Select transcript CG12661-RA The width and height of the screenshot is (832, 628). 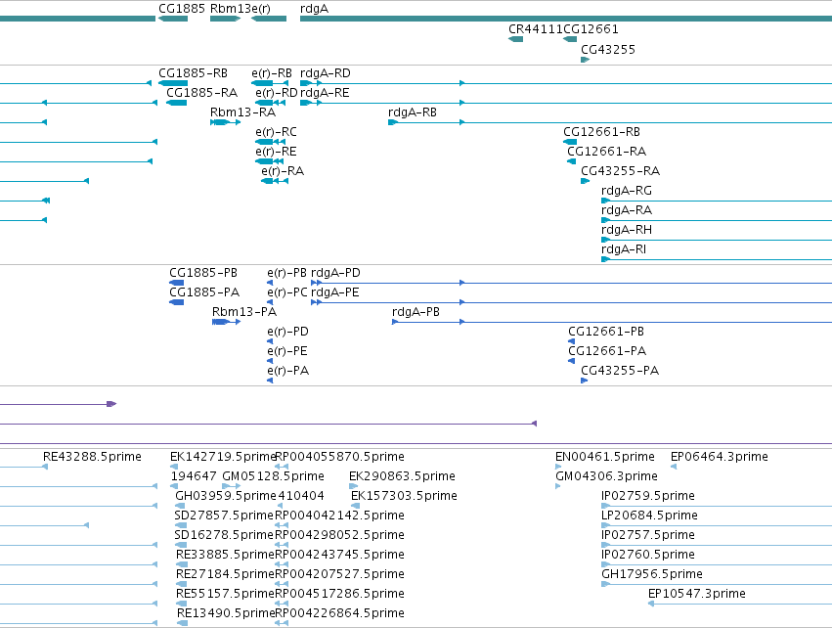tap(606, 152)
